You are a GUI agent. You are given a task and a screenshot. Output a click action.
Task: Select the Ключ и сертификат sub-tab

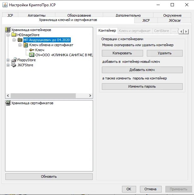(x=135, y=31)
